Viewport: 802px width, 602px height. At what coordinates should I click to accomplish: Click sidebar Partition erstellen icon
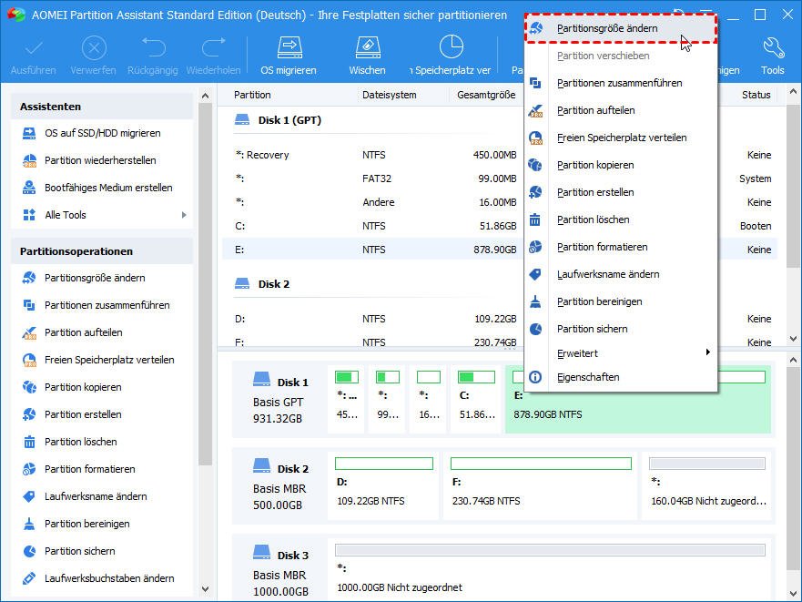29,414
